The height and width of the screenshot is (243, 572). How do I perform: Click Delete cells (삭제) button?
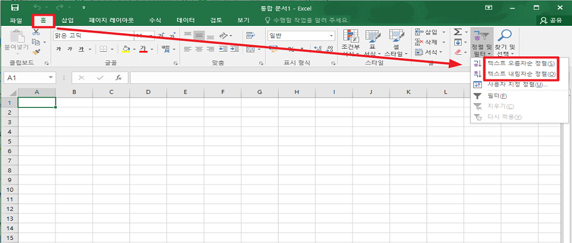pyautogui.click(x=430, y=43)
